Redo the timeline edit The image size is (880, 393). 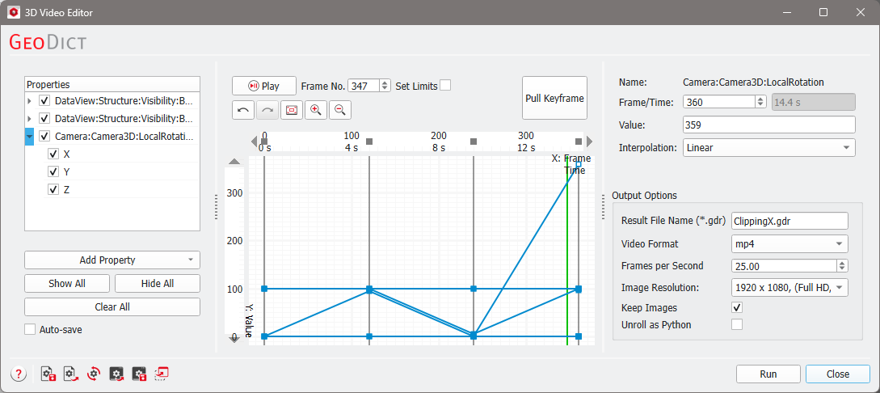click(x=267, y=110)
